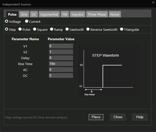This screenshot has height=132, width=156.
Task: Select the Step waveform option
Action: (7, 29)
